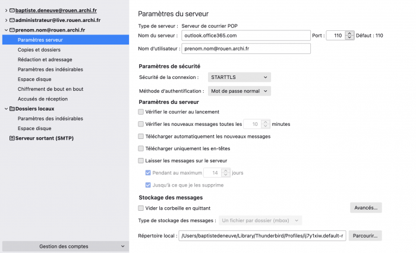Select Copies et dossiers in sidebar
Image resolution: width=416 pixels, height=253 pixels.
point(39,50)
